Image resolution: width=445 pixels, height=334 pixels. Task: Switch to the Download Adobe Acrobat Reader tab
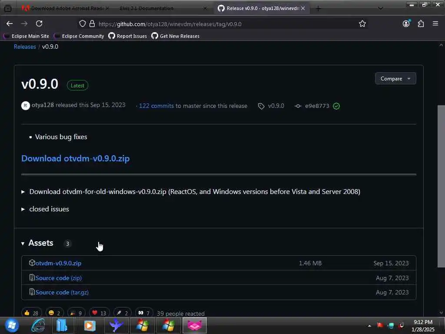(x=65, y=8)
